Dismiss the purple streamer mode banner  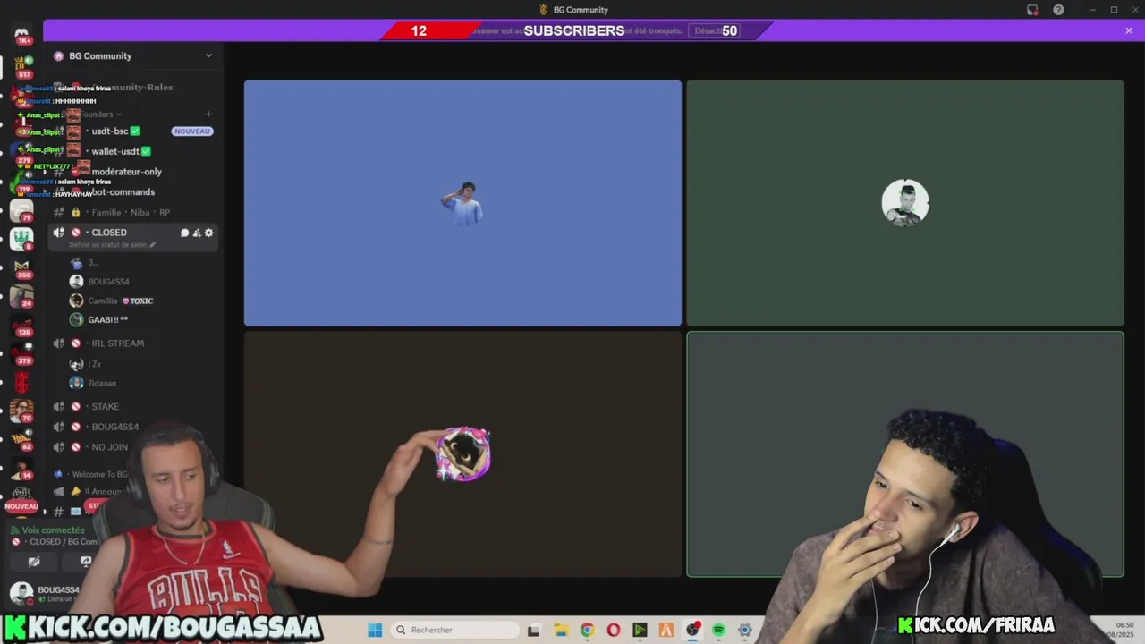point(1129,30)
